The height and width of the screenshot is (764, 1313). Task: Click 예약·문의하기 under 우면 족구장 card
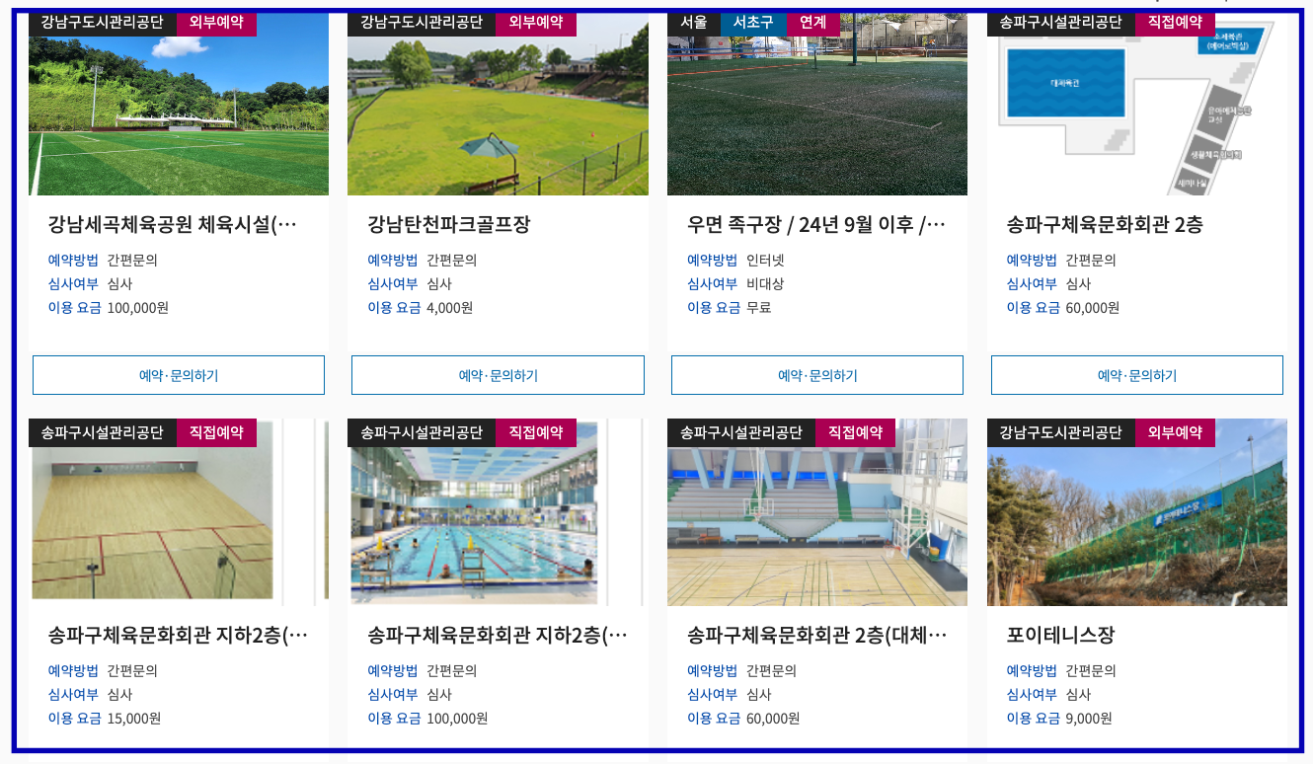click(x=817, y=375)
